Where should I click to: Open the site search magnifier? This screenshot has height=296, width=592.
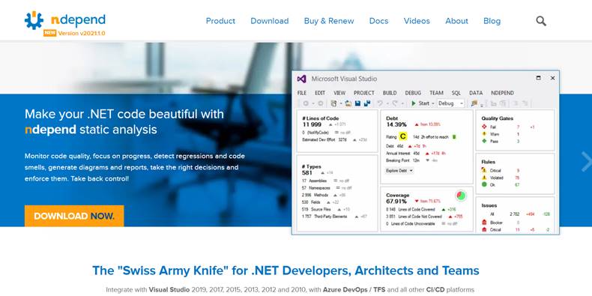pyautogui.click(x=541, y=21)
